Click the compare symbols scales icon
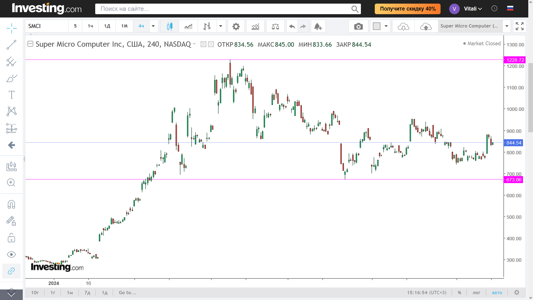 coord(275,26)
